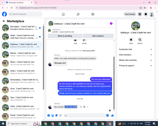This screenshot has width=158, height=126.
Task: Click Mark as pending button
Action: coord(65,36)
